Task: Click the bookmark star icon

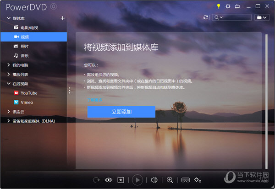Action: [121, 180]
